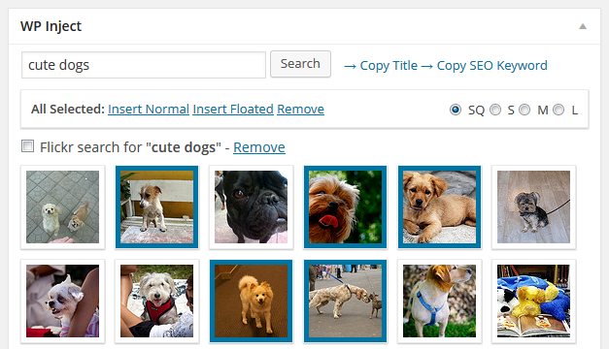Remove the Flickr search results

[259, 147]
